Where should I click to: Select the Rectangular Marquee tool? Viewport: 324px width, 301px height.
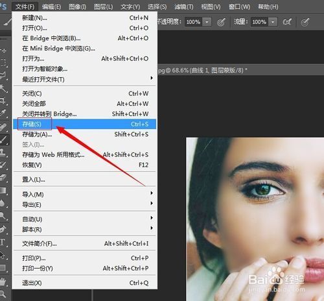tap(4, 63)
